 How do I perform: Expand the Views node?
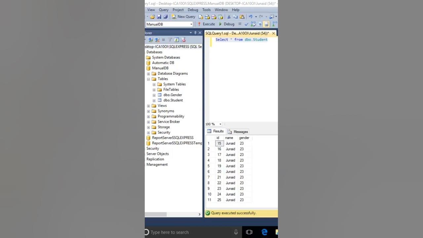[x=148, y=106]
